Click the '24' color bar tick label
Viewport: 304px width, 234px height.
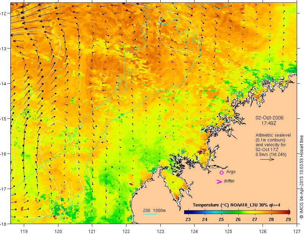point(205,219)
